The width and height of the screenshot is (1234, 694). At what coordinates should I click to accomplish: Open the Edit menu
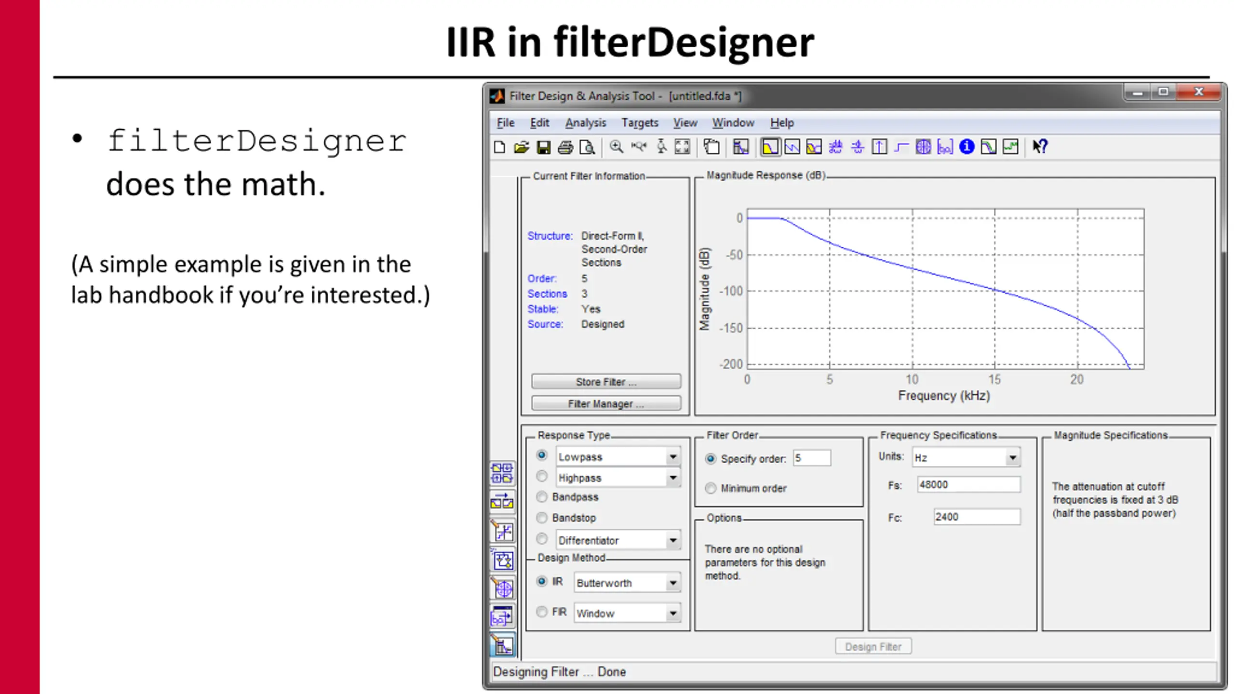click(539, 123)
